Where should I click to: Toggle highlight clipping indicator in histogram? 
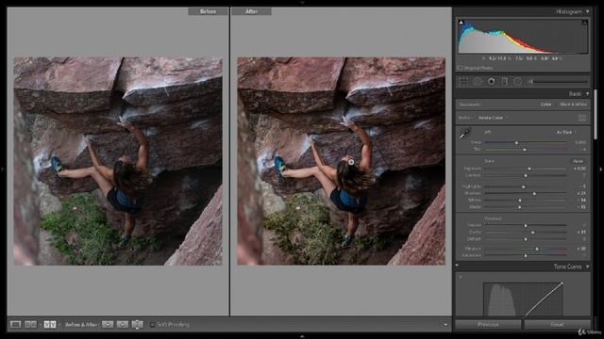click(585, 23)
